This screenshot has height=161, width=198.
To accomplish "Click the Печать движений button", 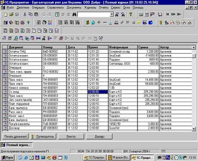I will [16, 136].
